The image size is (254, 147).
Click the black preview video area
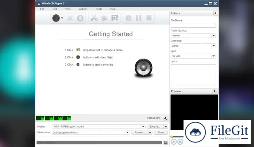[194, 112]
